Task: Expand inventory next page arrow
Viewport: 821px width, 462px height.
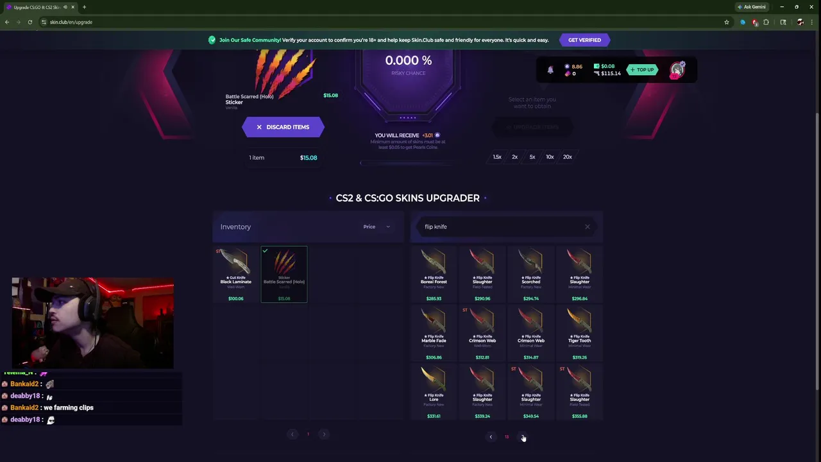Action: 324,434
